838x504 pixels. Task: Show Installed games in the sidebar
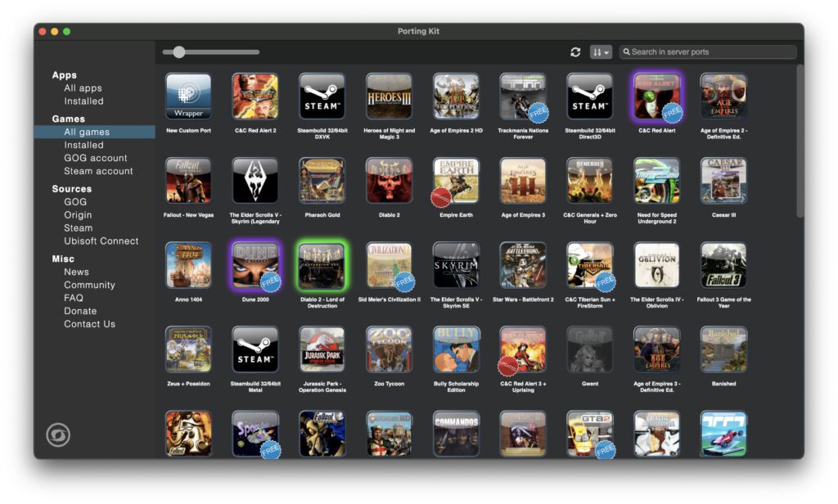[x=83, y=145]
